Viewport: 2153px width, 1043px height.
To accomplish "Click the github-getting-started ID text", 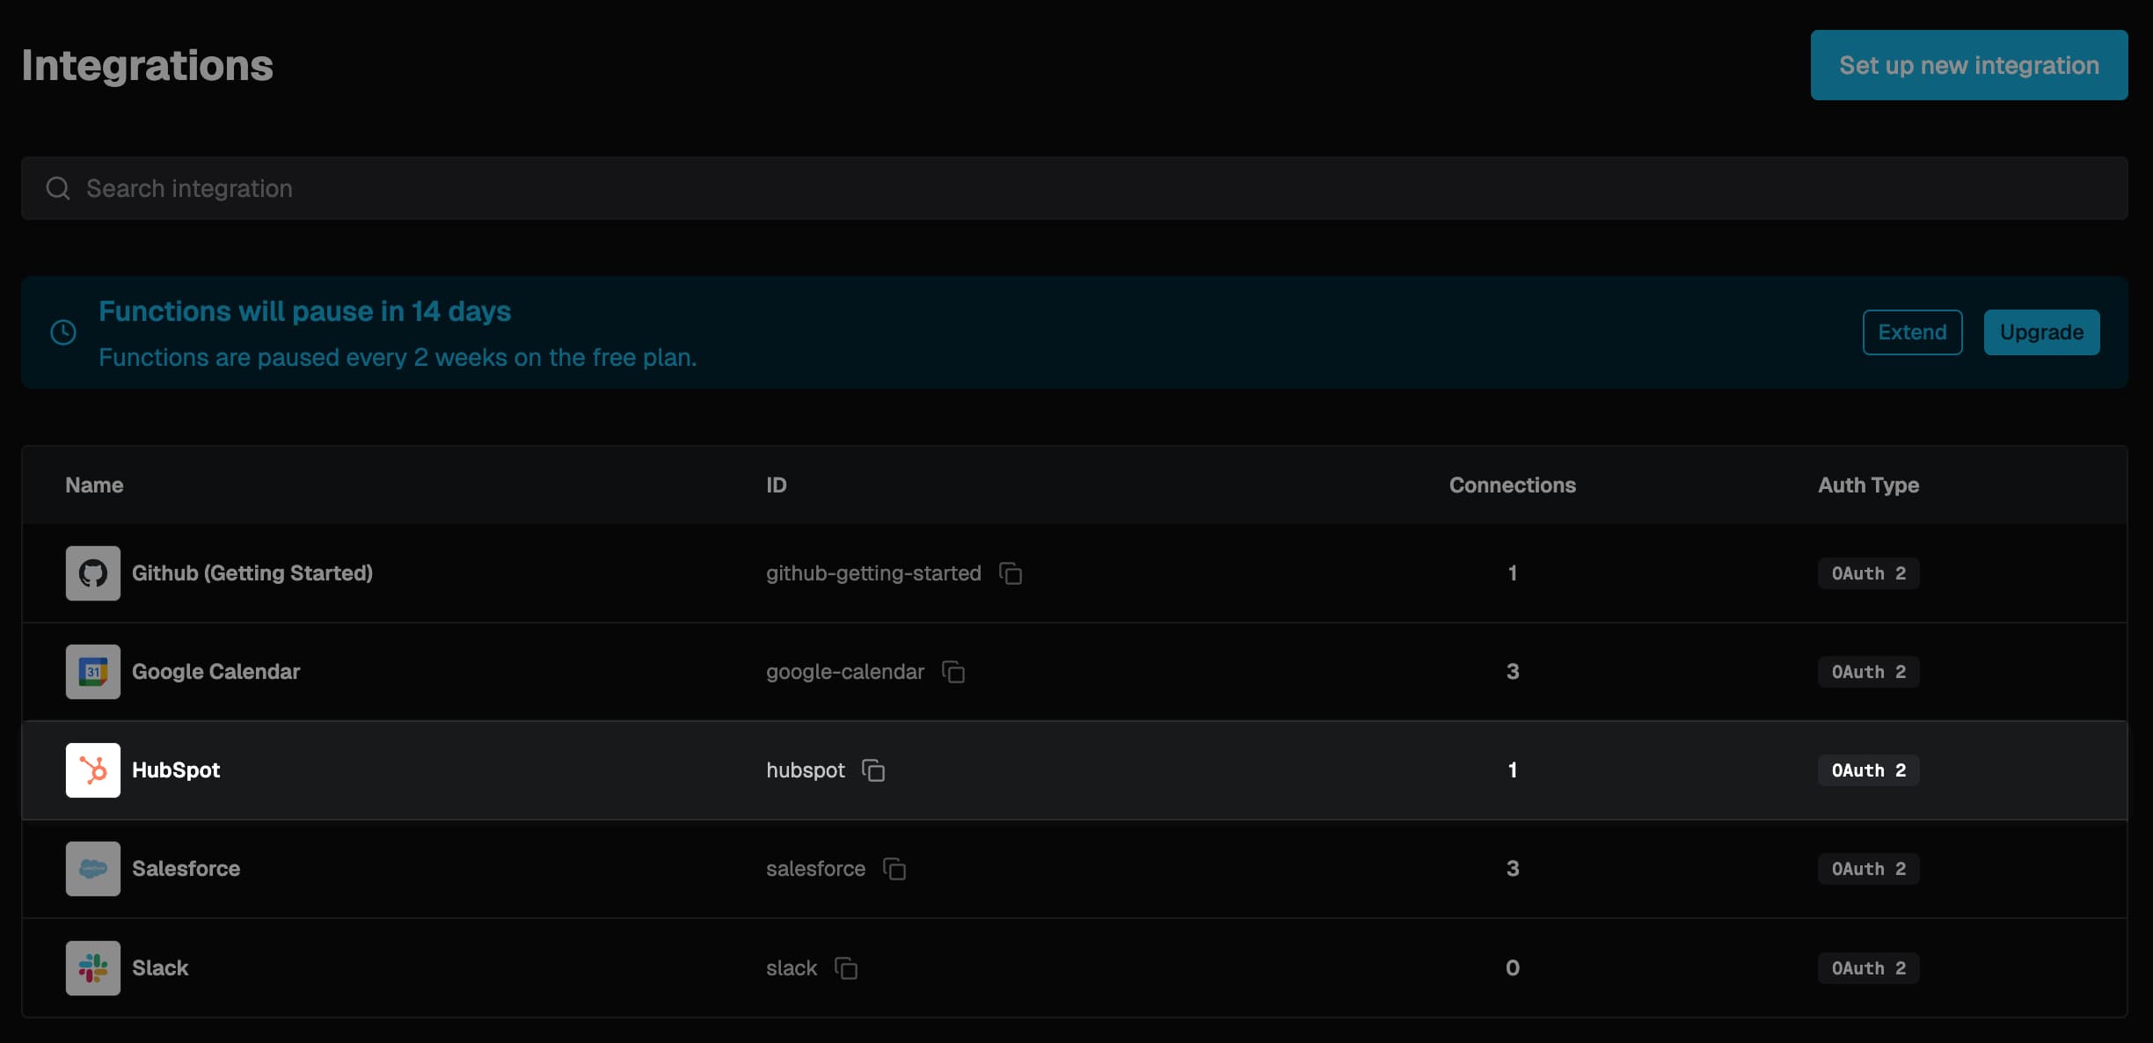I will pyautogui.click(x=873, y=573).
